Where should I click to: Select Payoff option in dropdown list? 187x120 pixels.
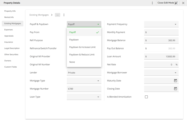tap(84, 32)
